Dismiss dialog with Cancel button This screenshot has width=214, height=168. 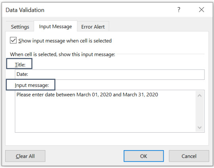tap(189, 156)
